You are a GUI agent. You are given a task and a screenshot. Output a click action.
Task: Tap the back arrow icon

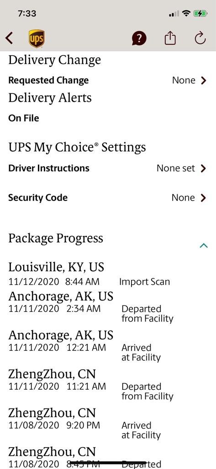click(9, 38)
